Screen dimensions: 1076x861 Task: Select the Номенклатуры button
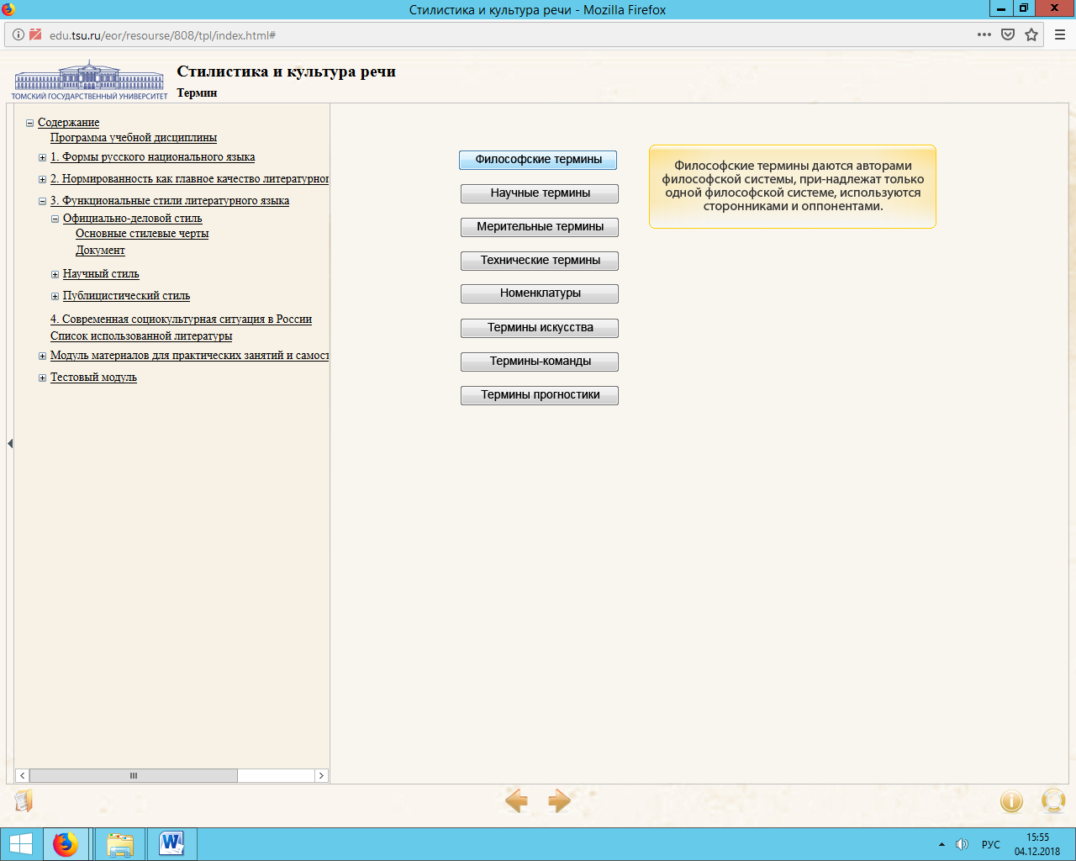point(540,293)
